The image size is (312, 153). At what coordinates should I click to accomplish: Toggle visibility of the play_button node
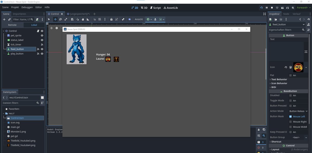[x=42, y=53]
